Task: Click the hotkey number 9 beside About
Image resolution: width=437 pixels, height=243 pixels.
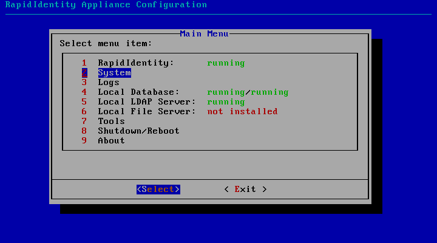Action: [84, 140]
